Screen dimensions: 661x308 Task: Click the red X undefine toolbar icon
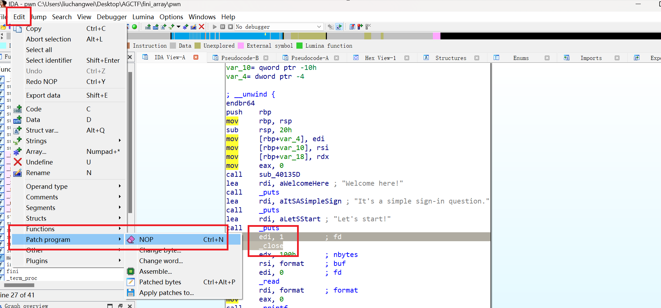[x=202, y=27]
